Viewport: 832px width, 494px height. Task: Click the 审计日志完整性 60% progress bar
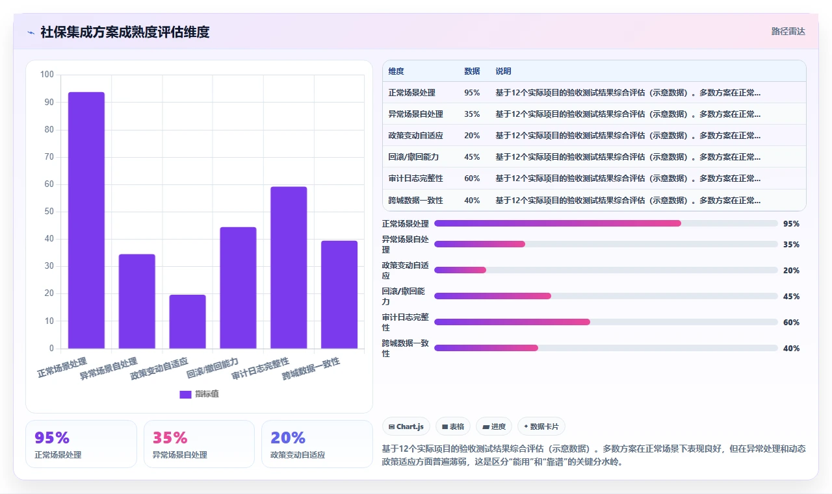pyautogui.click(x=606, y=322)
